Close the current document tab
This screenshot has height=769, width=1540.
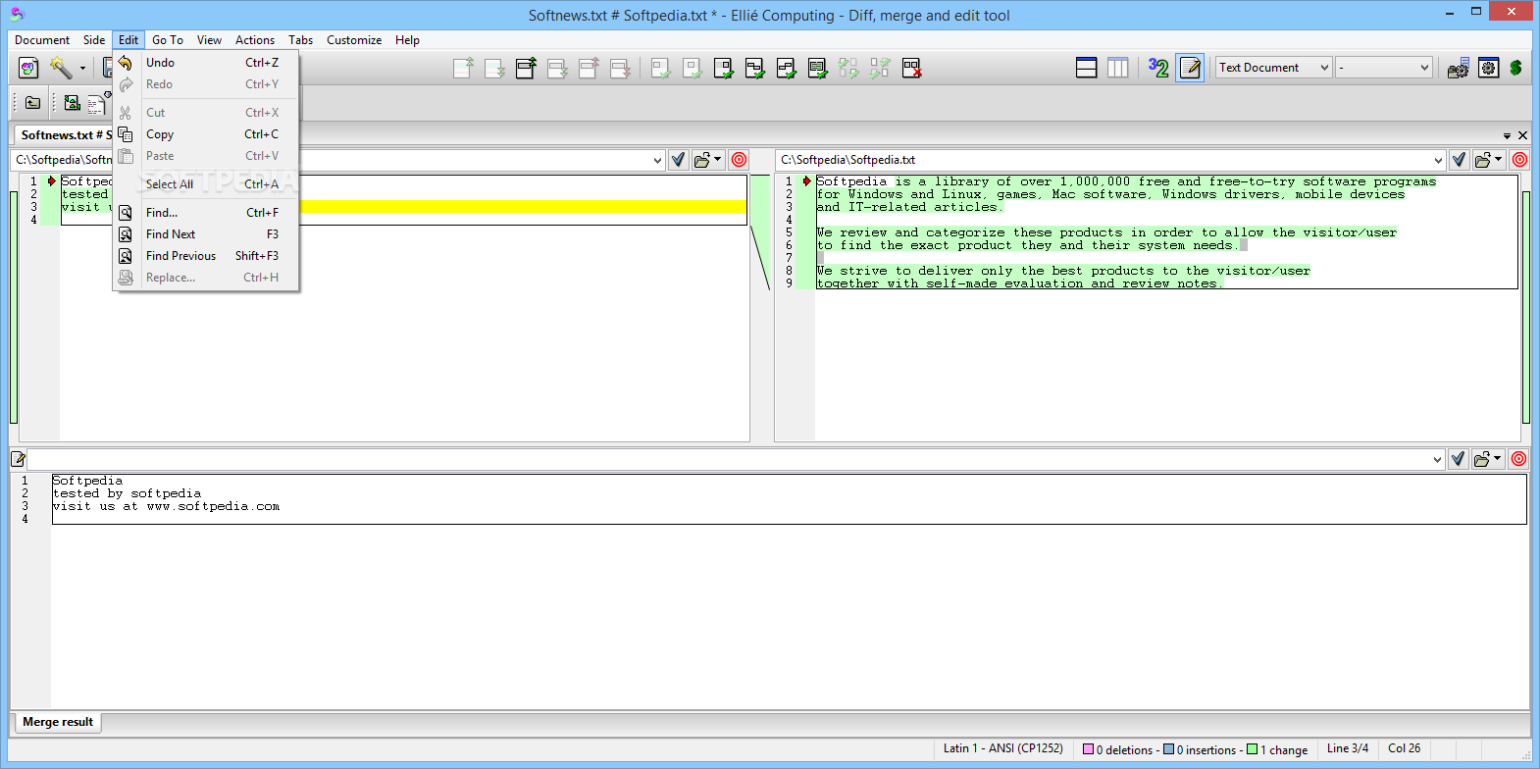tap(1522, 135)
